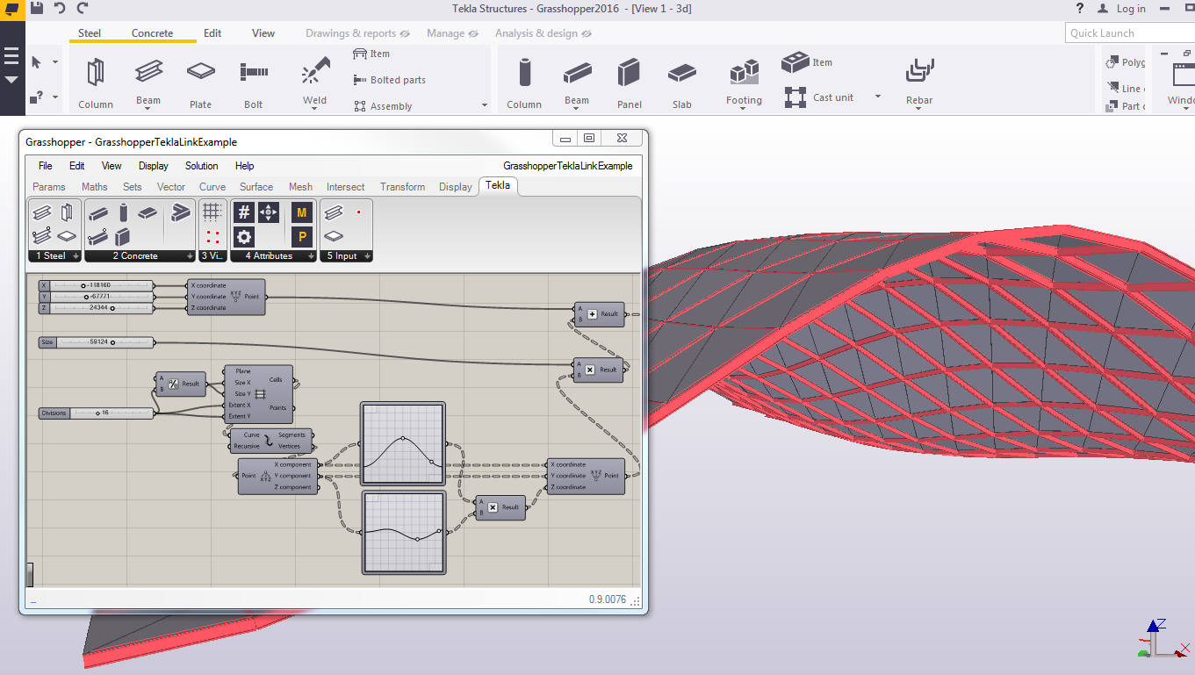Open the Solution menu in Grasshopper
The width and height of the screenshot is (1195, 675).
click(x=201, y=166)
